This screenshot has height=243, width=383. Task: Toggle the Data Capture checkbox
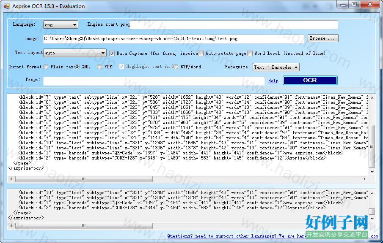click(x=112, y=53)
